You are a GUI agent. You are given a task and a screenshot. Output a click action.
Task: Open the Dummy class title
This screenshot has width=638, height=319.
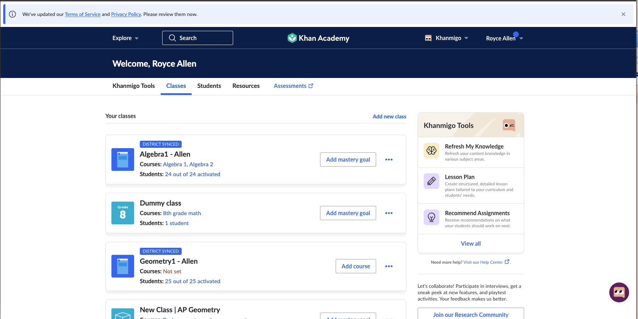pyautogui.click(x=160, y=203)
